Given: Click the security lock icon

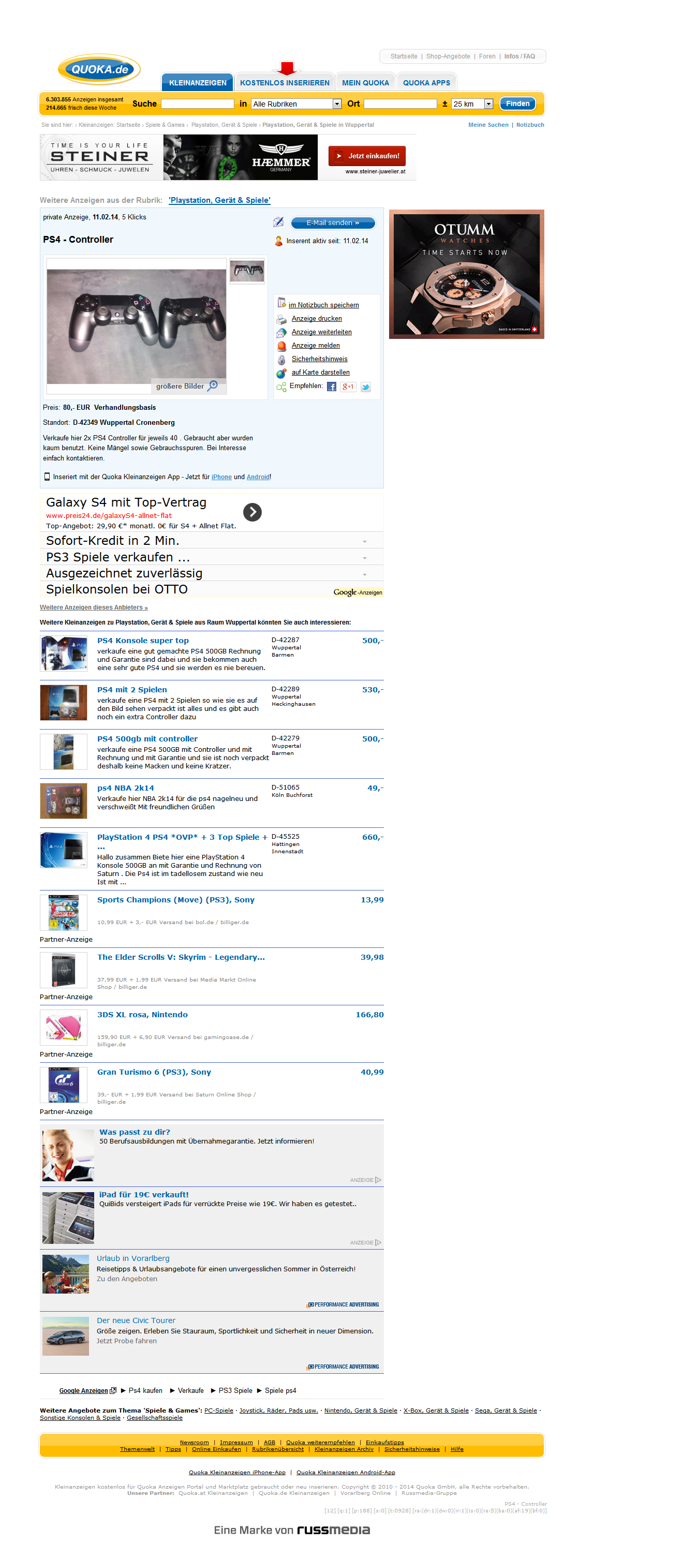Looking at the screenshot, I should click(281, 360).
